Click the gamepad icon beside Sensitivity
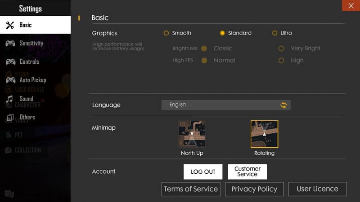Viewport: 360px width, 202px height. tap(10, 44)
